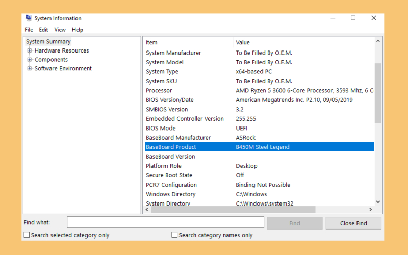
Task: Minimize the System Information window
Action: pos(333,18)
